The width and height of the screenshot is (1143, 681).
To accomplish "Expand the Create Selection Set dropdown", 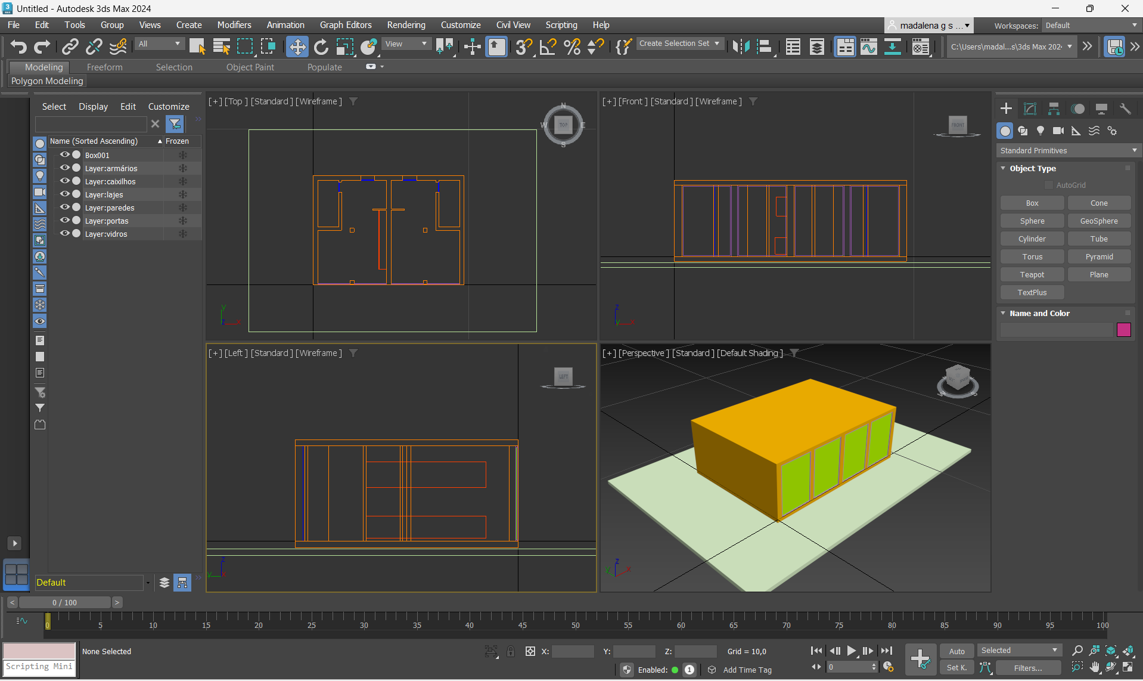I will point(717,44).
